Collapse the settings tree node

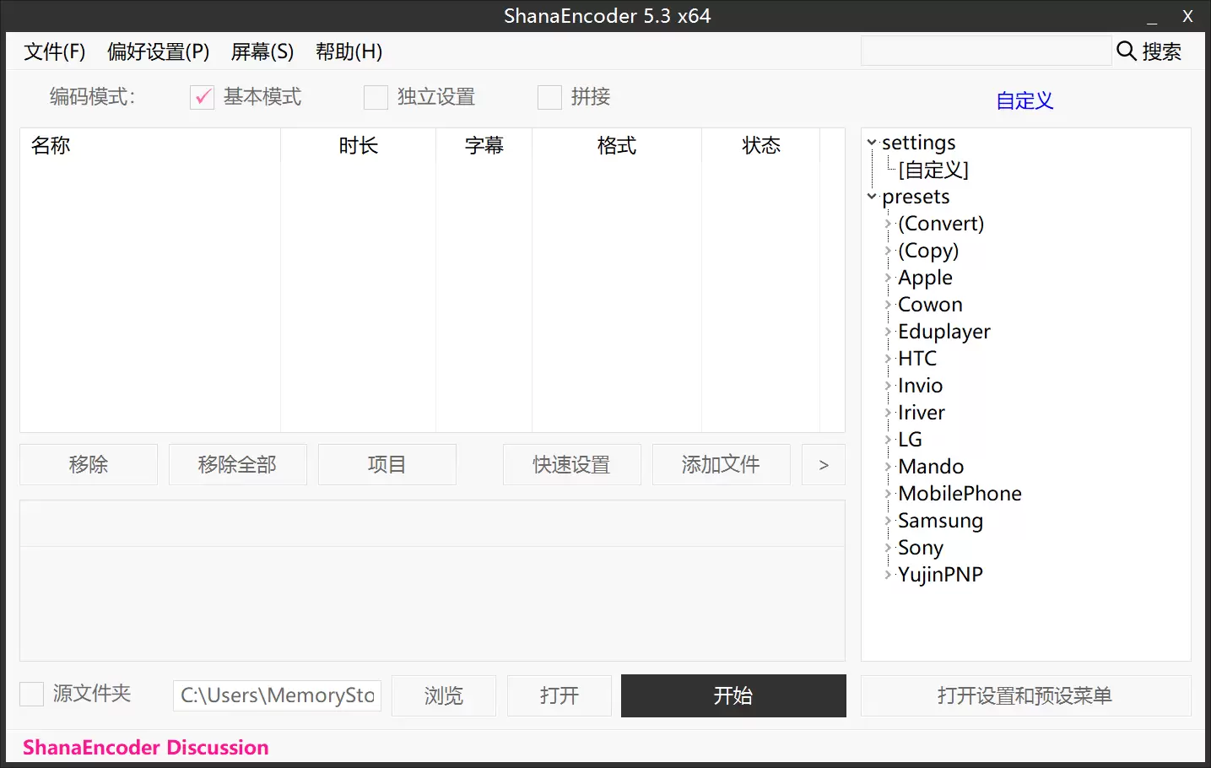pos(872,143)
